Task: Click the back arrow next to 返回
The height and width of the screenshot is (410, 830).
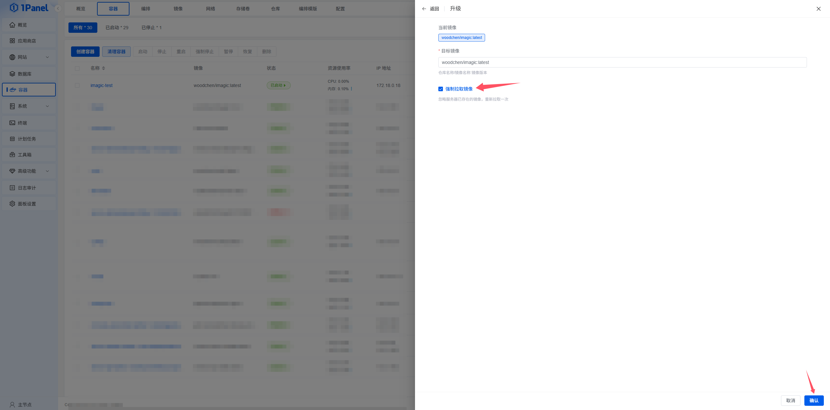Action: coord(424,9)
